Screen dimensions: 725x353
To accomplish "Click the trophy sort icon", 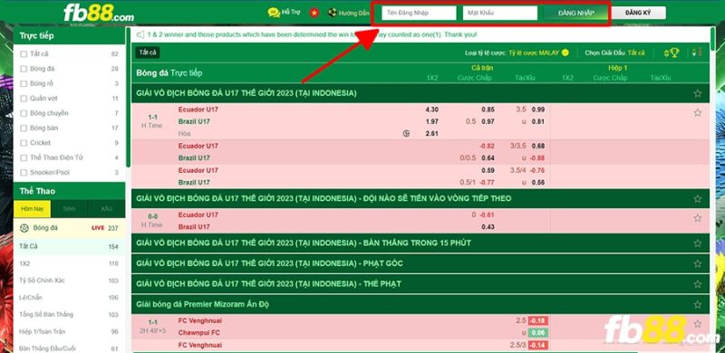I will [671, 53].
